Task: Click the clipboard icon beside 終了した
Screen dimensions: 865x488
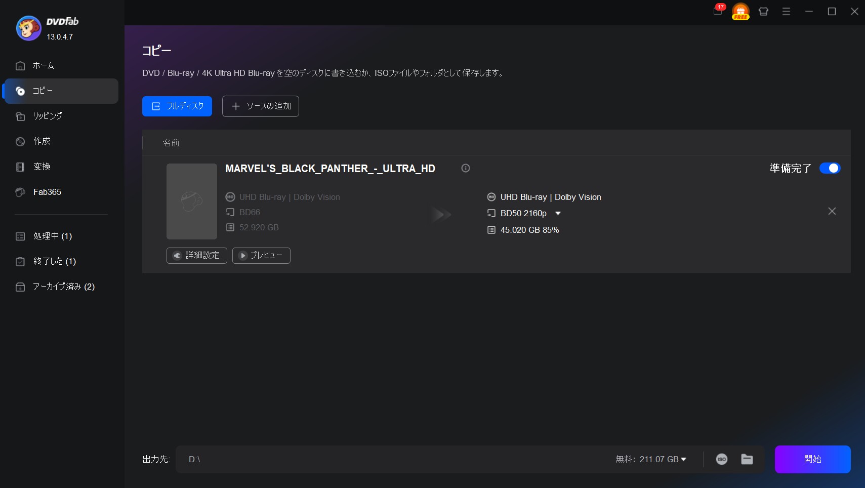Action: [x=20, y=262]
